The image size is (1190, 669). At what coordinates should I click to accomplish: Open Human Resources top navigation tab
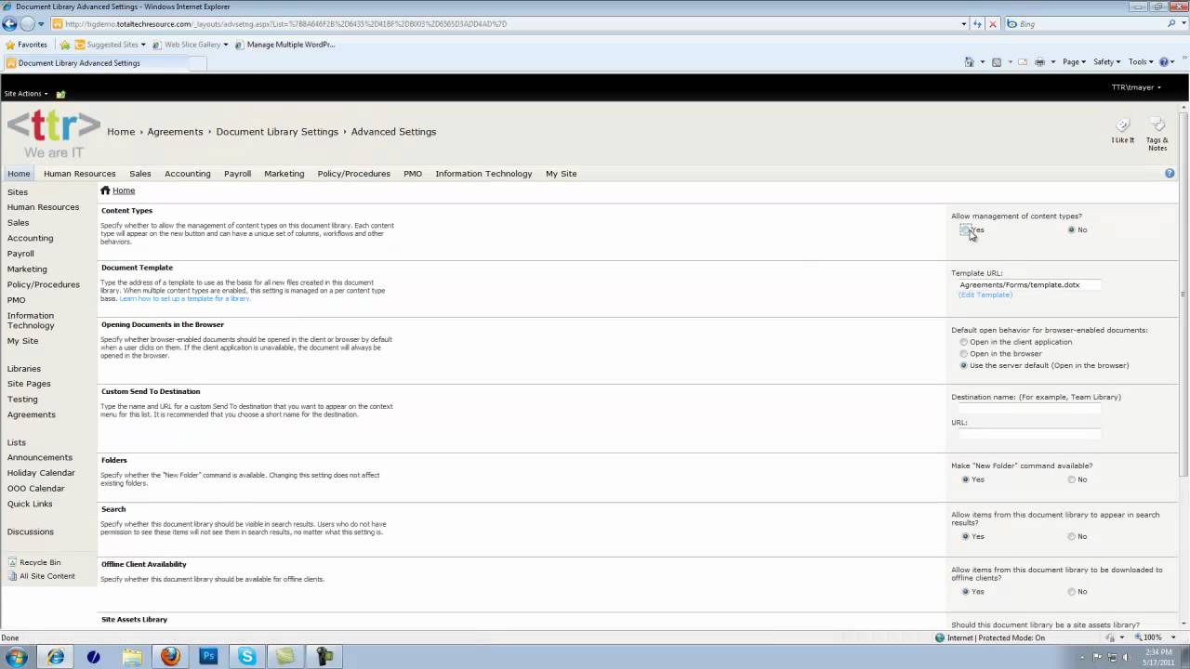pyautogui.click(x=80, y=174)
